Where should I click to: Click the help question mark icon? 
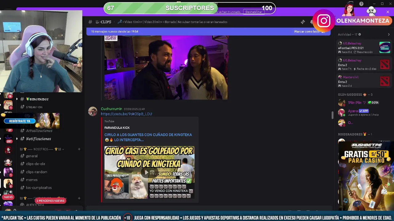pyautogui.click(x=361, y=4)
